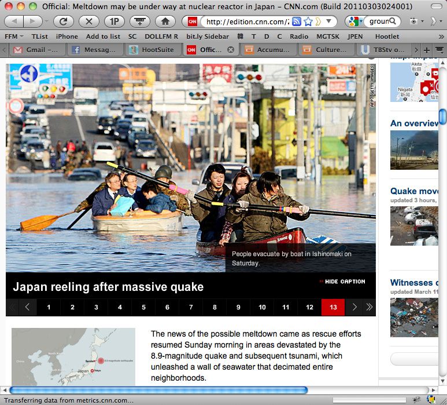Image resolution: width=447 pixels, height=405 pixels.
Task: Open the Witnesses sidebar headline
Action: (x=414, y=283)
